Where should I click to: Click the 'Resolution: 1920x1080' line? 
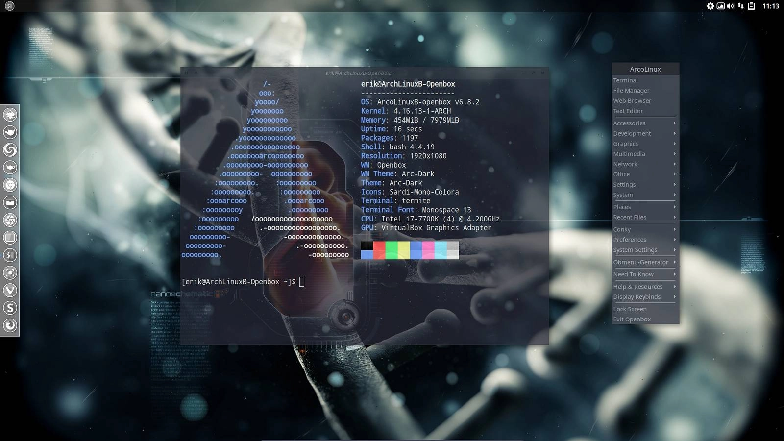tap(404, 156)
